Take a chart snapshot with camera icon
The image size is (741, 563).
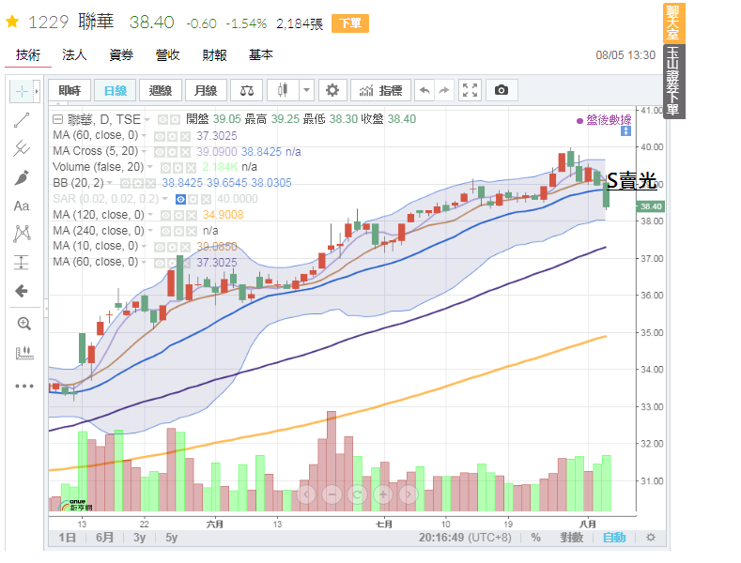click(x=502, y=90)
